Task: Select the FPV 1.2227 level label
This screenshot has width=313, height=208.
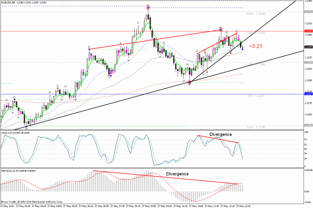Action: coord(256,96)
